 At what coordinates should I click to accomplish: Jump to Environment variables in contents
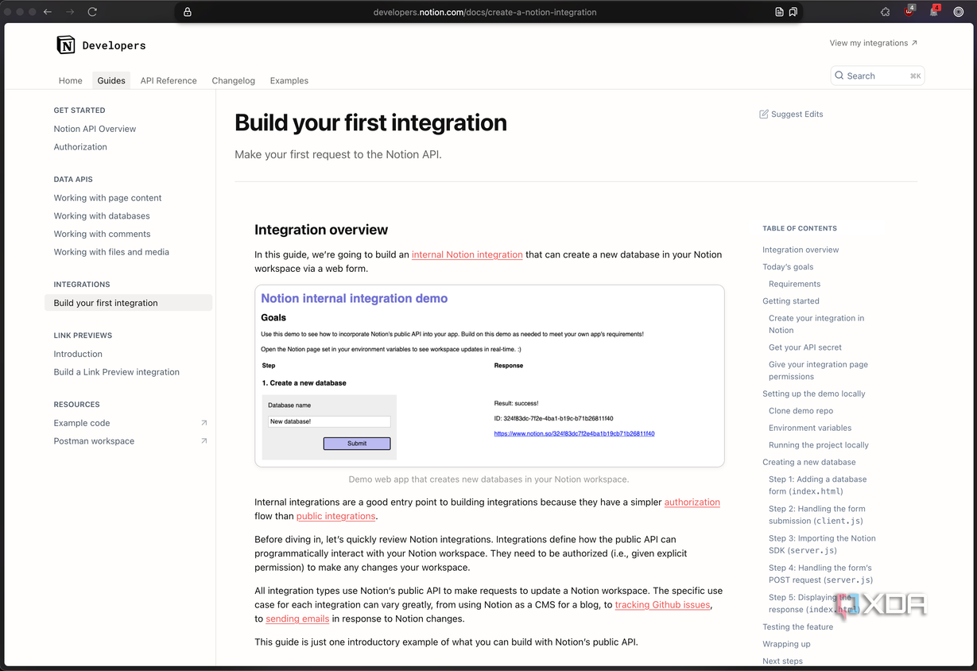(810, 429)
